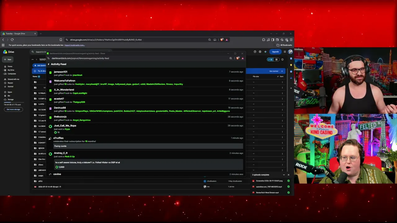
Task: Click username jameson101 in Activity Feed
Action: (x=60, y=72)
